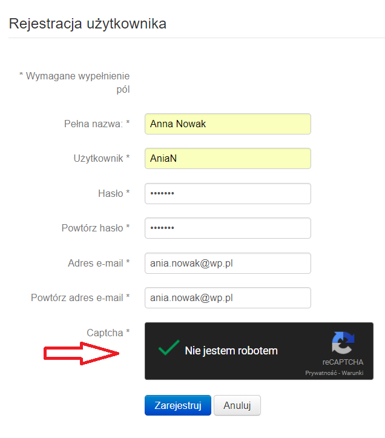Click the 'Wymagane wypełnienie pól' note
The image size is (385, 438).
(x=74, y=82)
